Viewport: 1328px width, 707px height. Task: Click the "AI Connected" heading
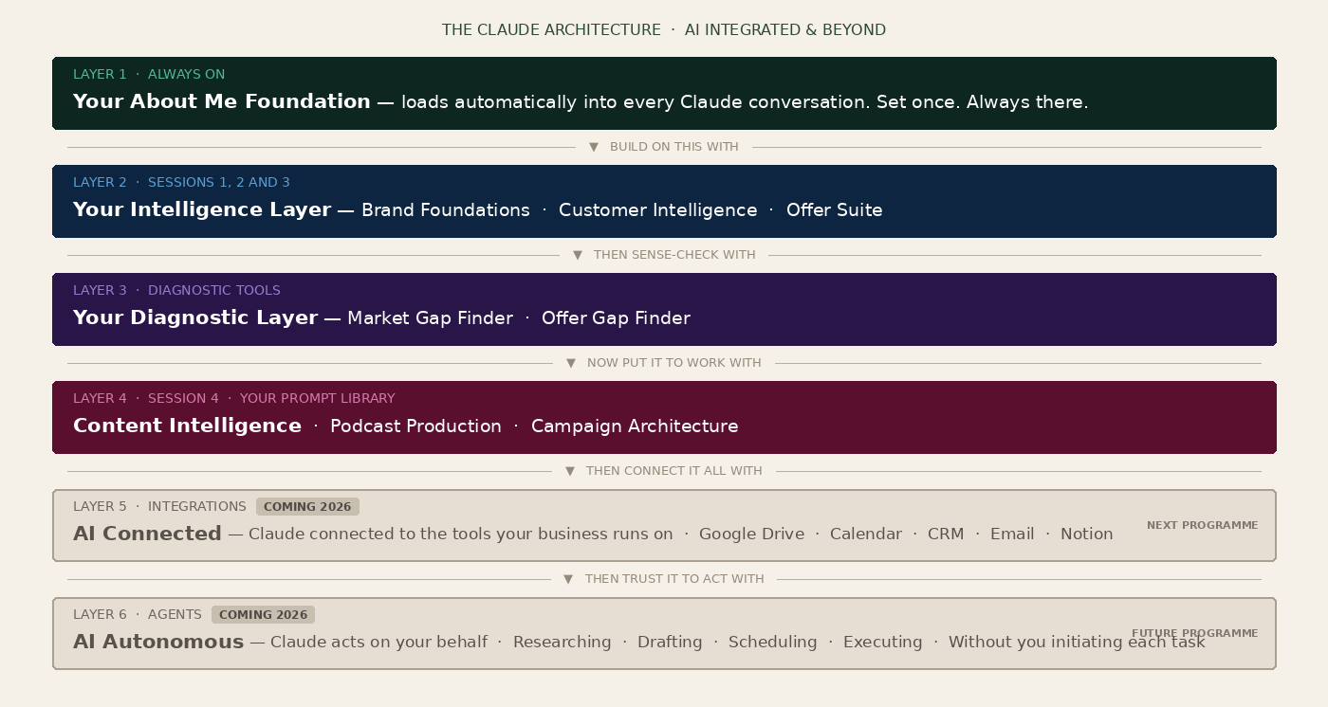(x=147, y=534)
